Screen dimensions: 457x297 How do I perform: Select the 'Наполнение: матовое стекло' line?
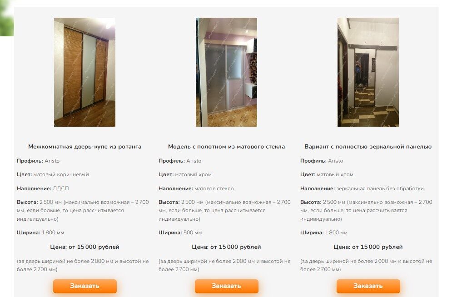click(x=196, y=188)
